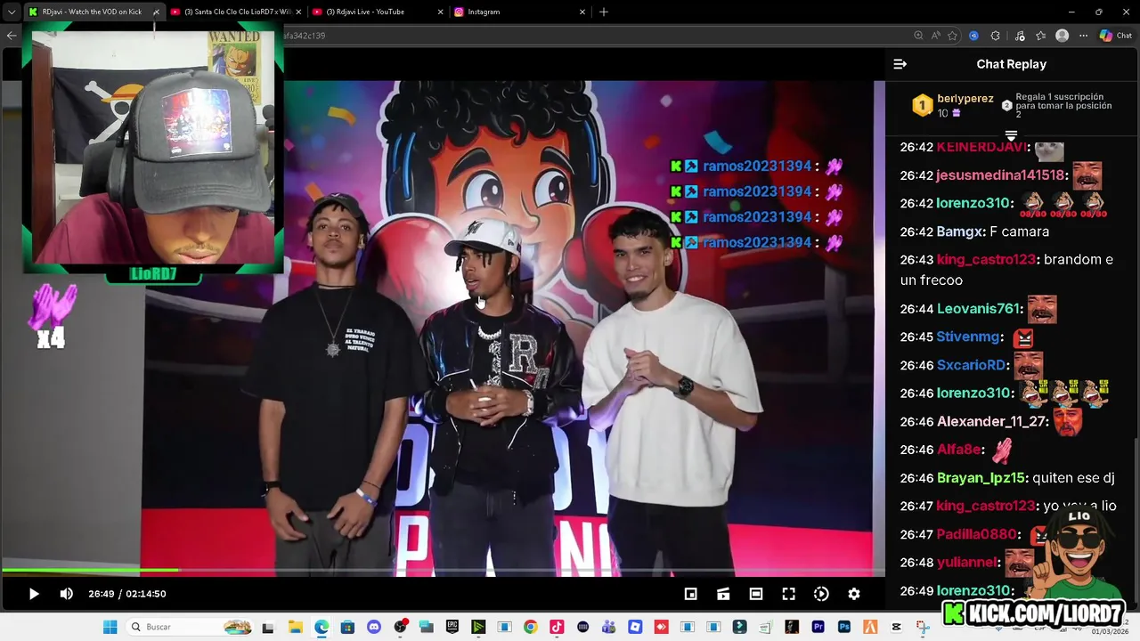Open Adobe Premiere Pro from the taskbar

pos(818,627)
